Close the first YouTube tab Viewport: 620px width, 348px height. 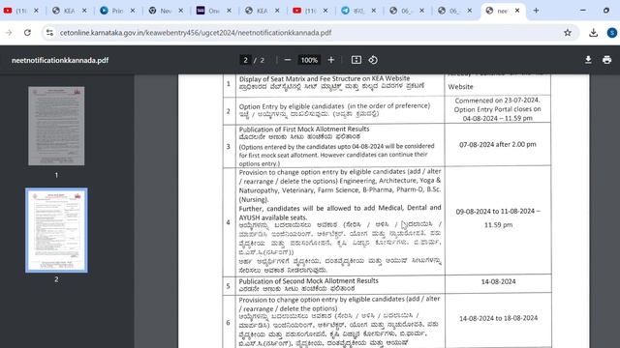(36, 11)
